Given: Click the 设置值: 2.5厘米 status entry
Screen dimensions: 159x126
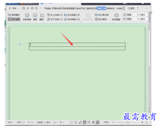Looking at the screenshot, I should pyautogui.click(x=43, y=122).
